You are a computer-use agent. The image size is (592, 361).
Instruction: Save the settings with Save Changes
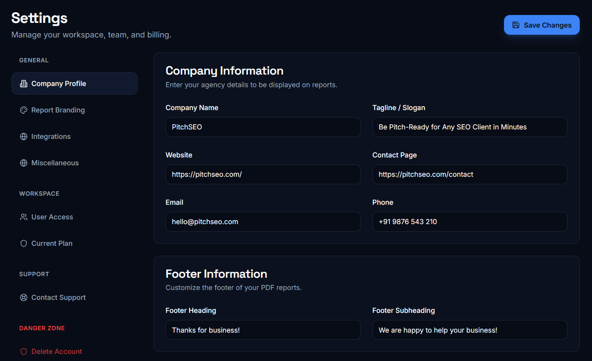(541, 25)
